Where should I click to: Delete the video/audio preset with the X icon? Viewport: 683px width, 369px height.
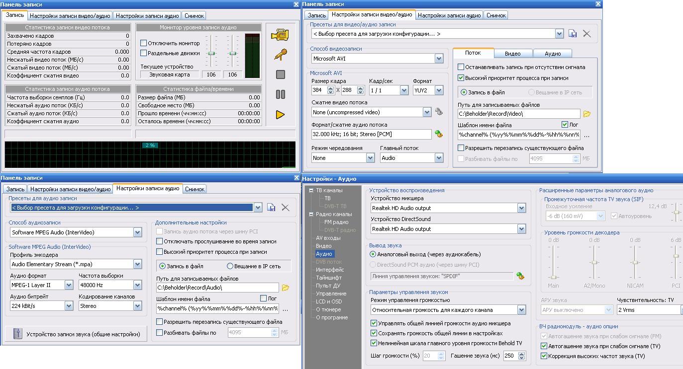(x=587, y=34)
